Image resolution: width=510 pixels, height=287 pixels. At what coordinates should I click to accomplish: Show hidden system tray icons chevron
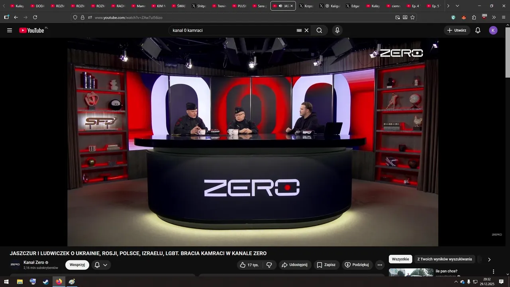click(456, 282)
